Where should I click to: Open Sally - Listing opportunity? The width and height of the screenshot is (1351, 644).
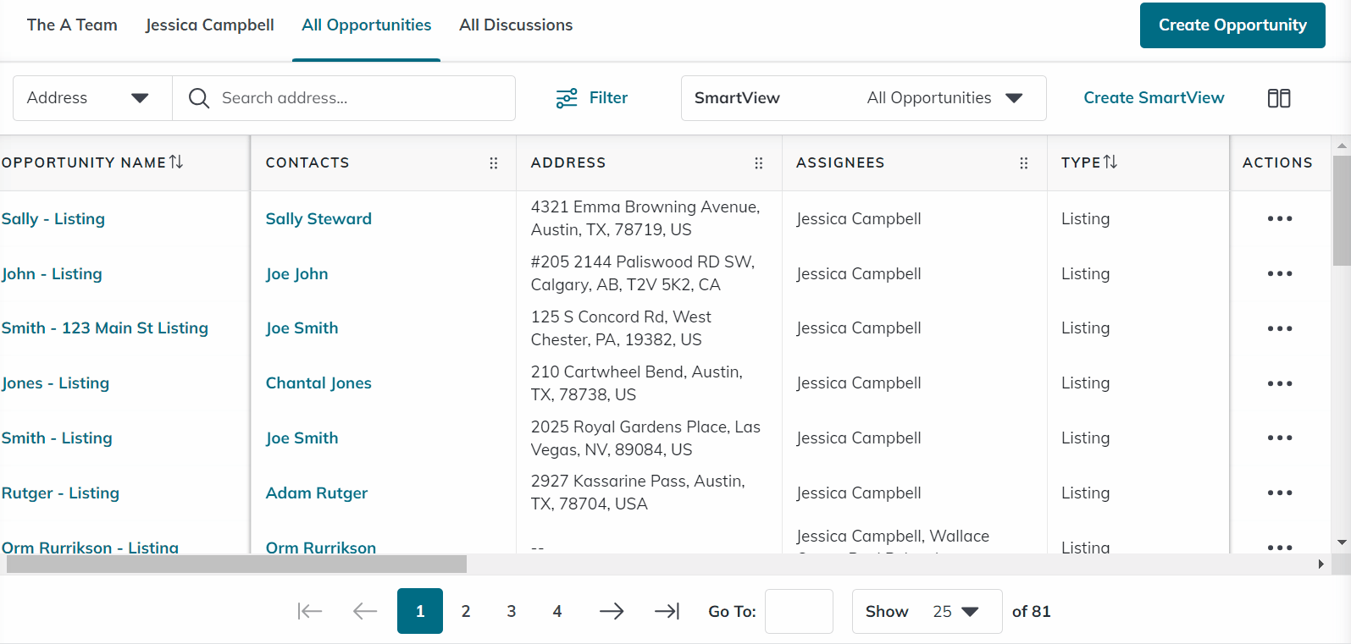click(53, 219)
